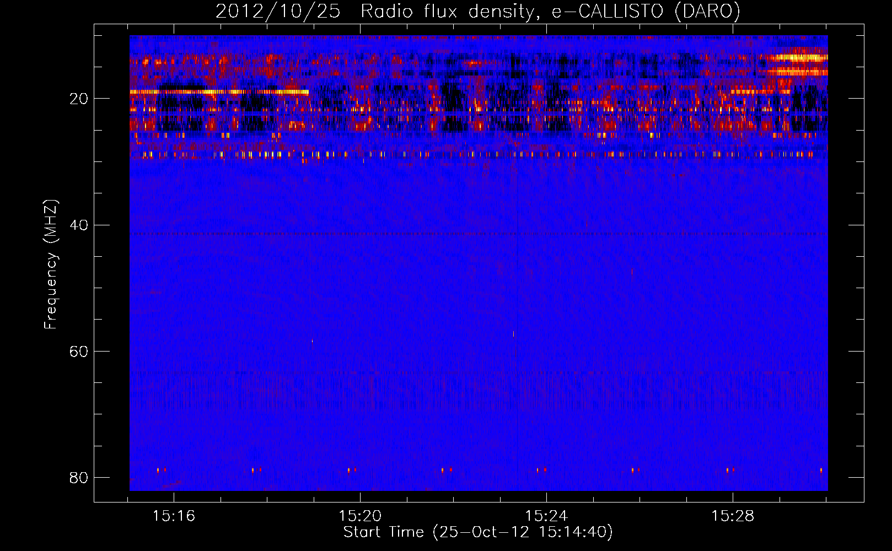Click the 60 MHz frequency tick label
The height and width of the screenshot is (551, 892).
click(79, 352)
